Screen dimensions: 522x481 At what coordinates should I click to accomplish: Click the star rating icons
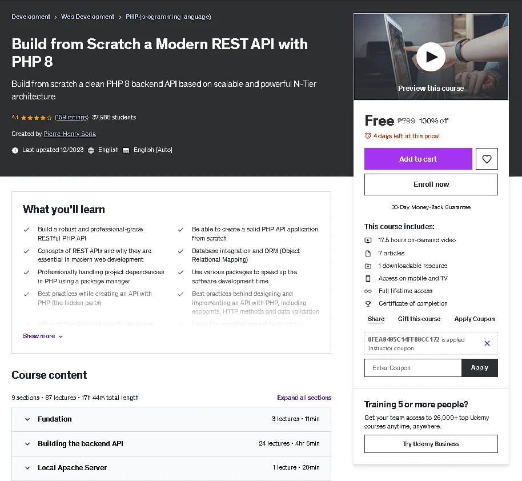37,118
